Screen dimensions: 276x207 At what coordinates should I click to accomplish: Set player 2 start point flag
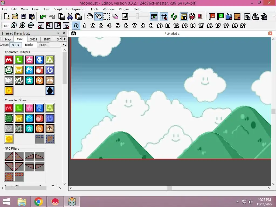[220, 16]
